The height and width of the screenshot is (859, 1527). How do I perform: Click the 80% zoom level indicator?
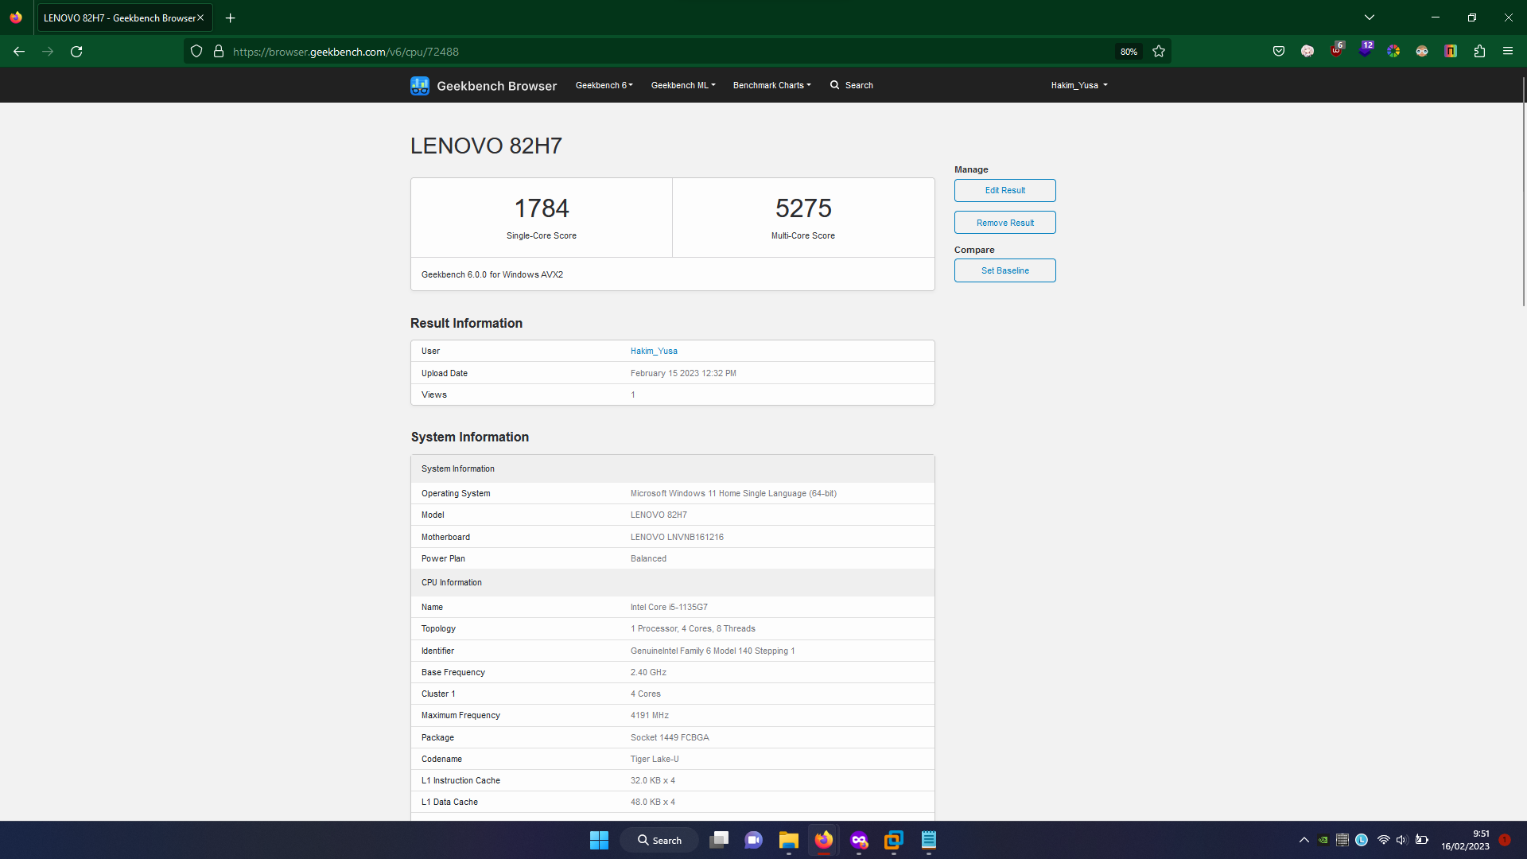1129,52
